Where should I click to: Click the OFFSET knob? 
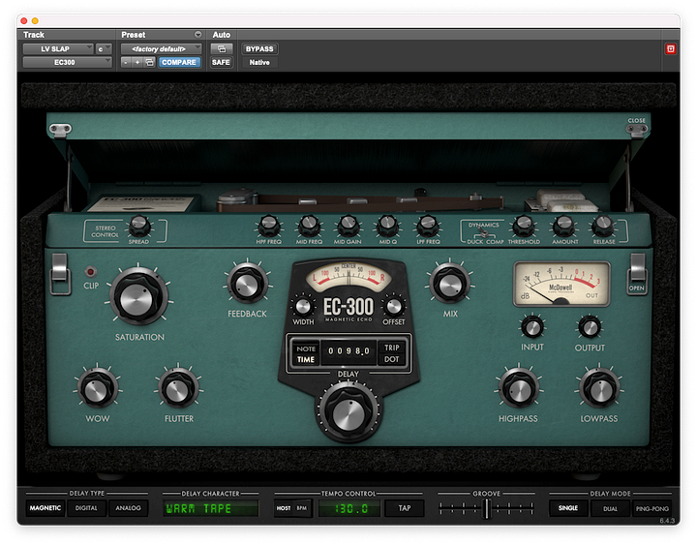pos(394,306)
